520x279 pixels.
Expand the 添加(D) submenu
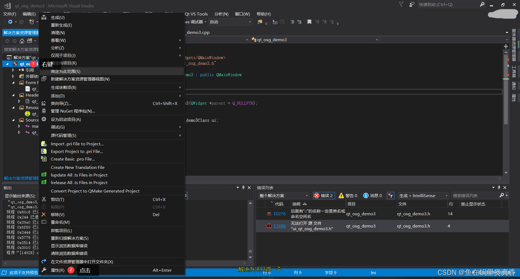(x=112, y=96)
